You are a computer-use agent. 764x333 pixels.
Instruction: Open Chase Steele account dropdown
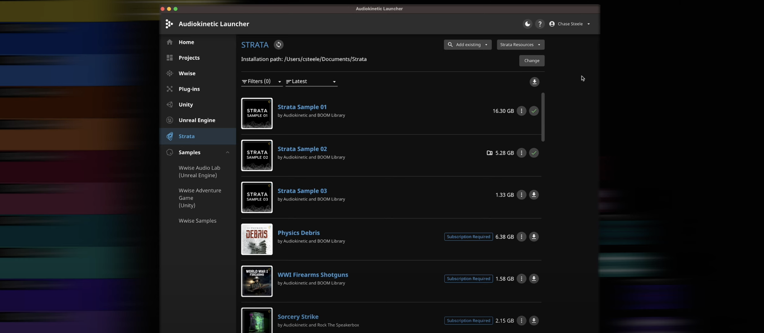[x=569, y=24]
